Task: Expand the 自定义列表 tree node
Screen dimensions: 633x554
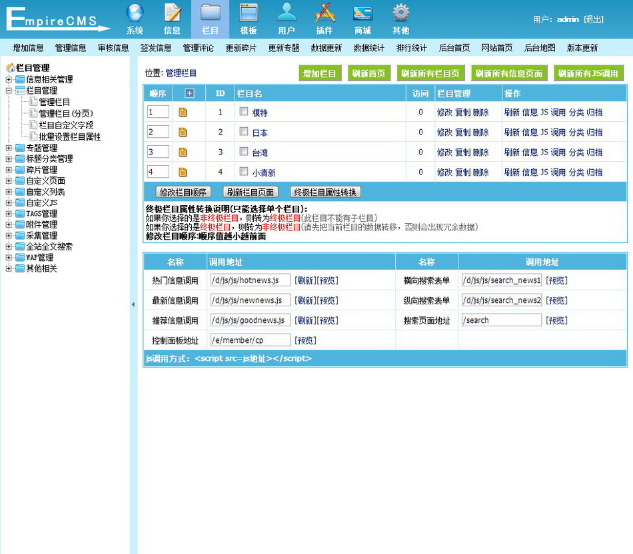Action: pos(9,192)
